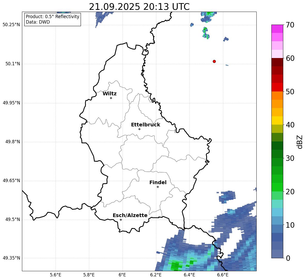Click the 6.2°E longitude tick label

[x=156, y=275]
